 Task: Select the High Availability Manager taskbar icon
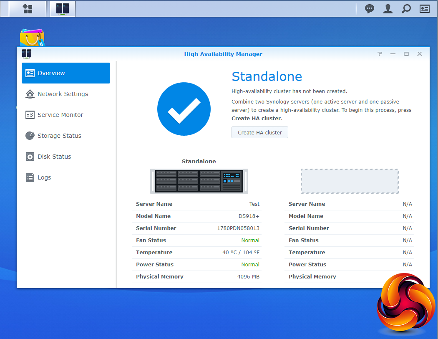click(x=63, y=9)
